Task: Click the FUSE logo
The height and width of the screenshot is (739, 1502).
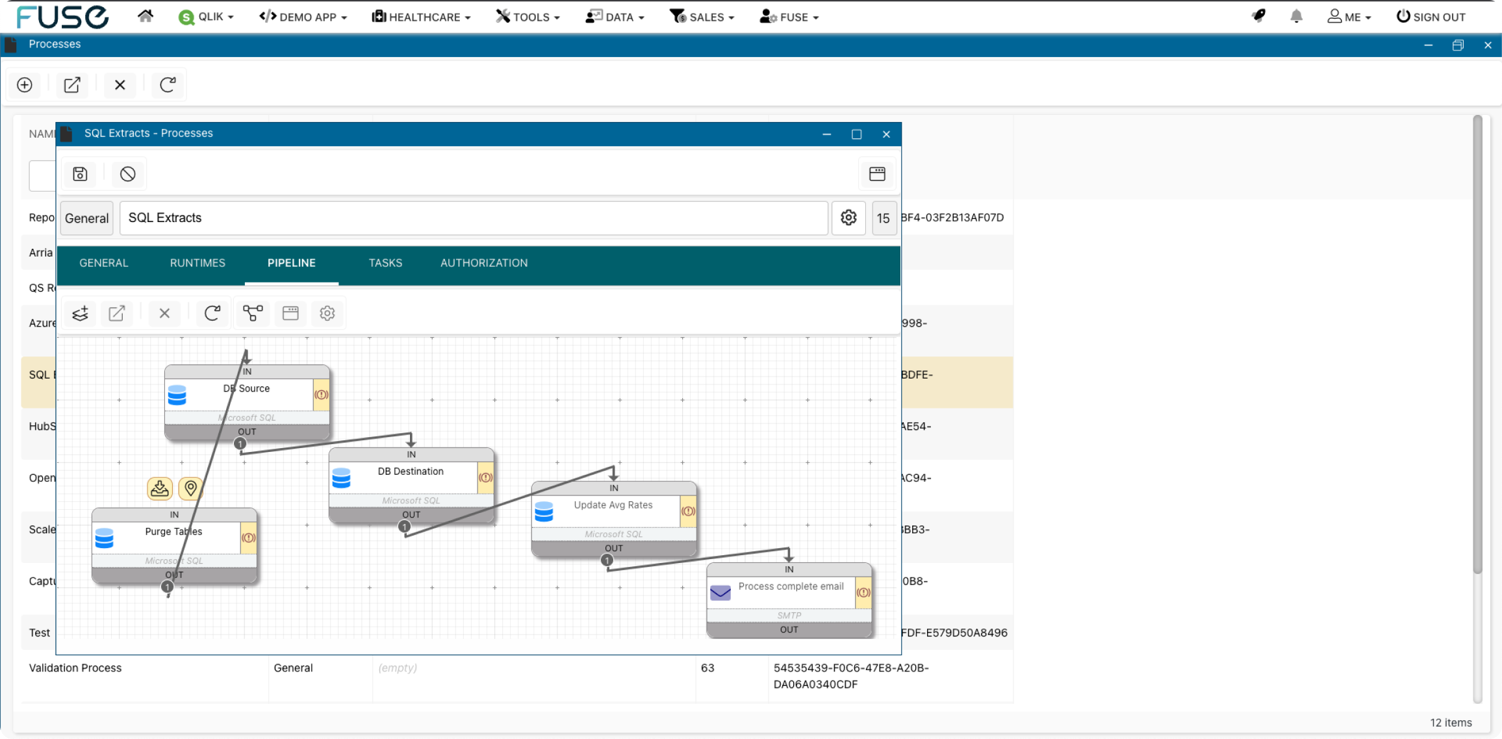Action: coord(62,17)
